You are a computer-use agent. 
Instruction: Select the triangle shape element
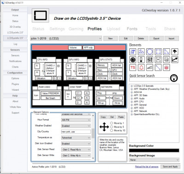(x=167, y=52)
